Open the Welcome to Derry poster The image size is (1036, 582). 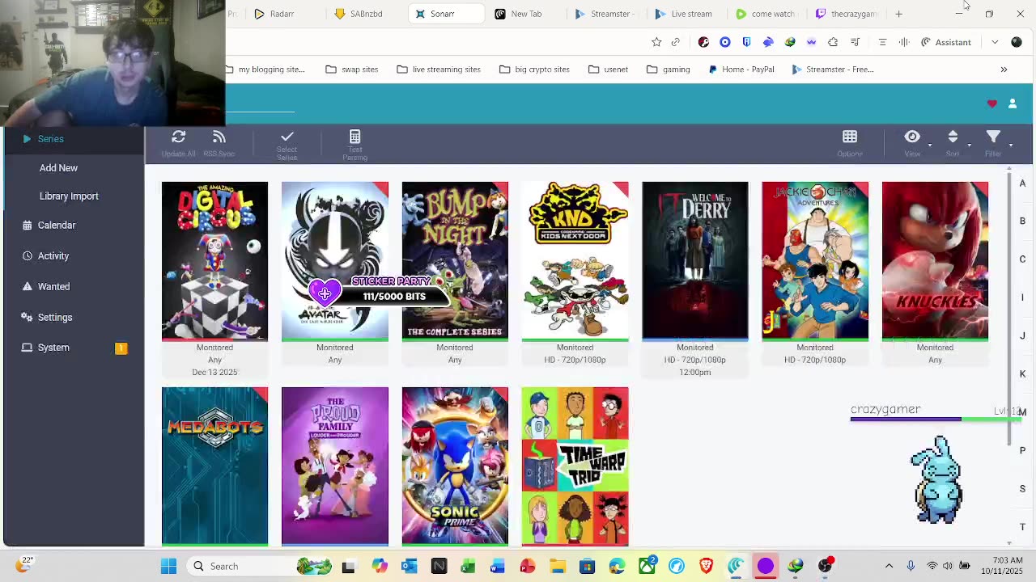[695, 260]
